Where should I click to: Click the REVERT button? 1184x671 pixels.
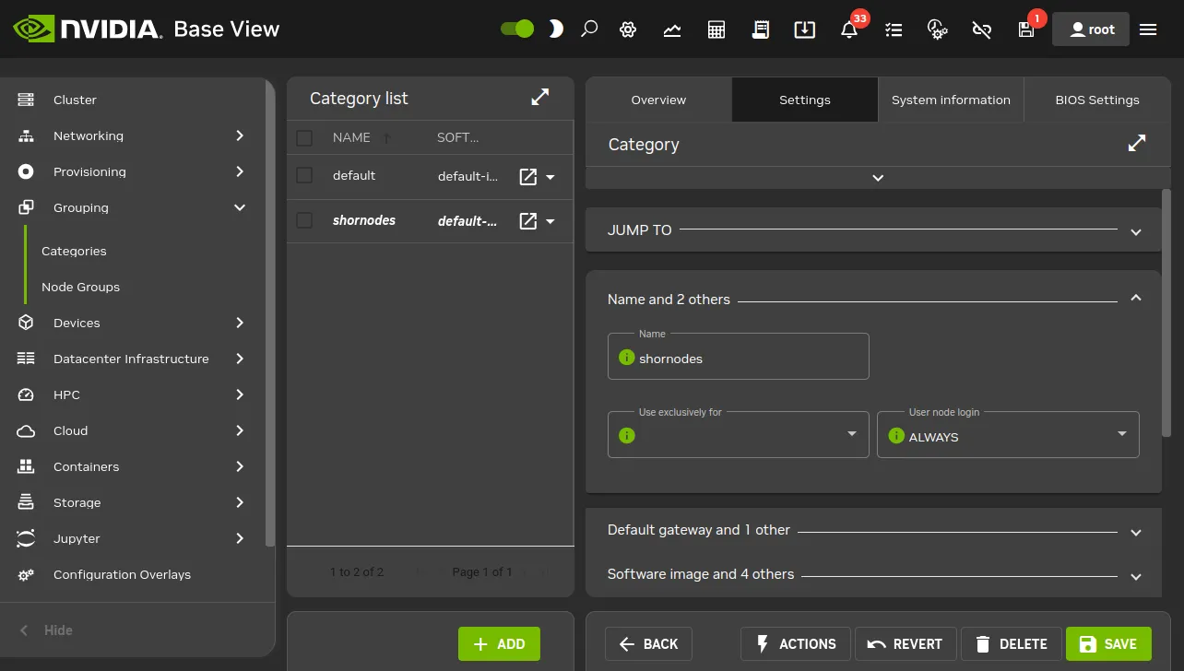[905, 643]
